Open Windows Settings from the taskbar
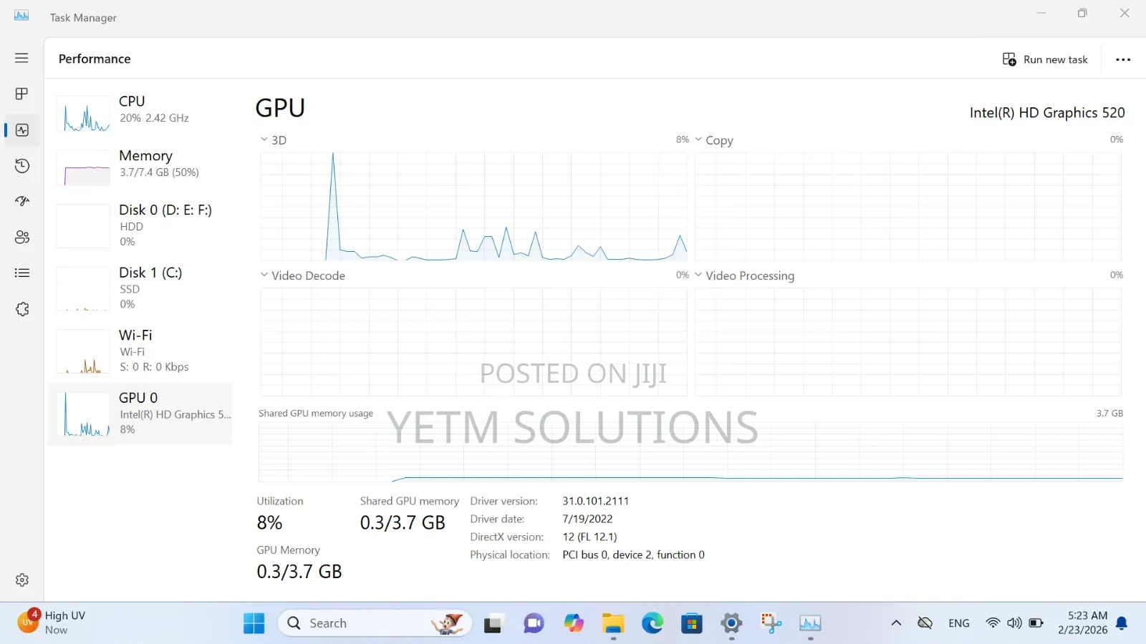Viewport: 1146px width, 644px height. 731,623
